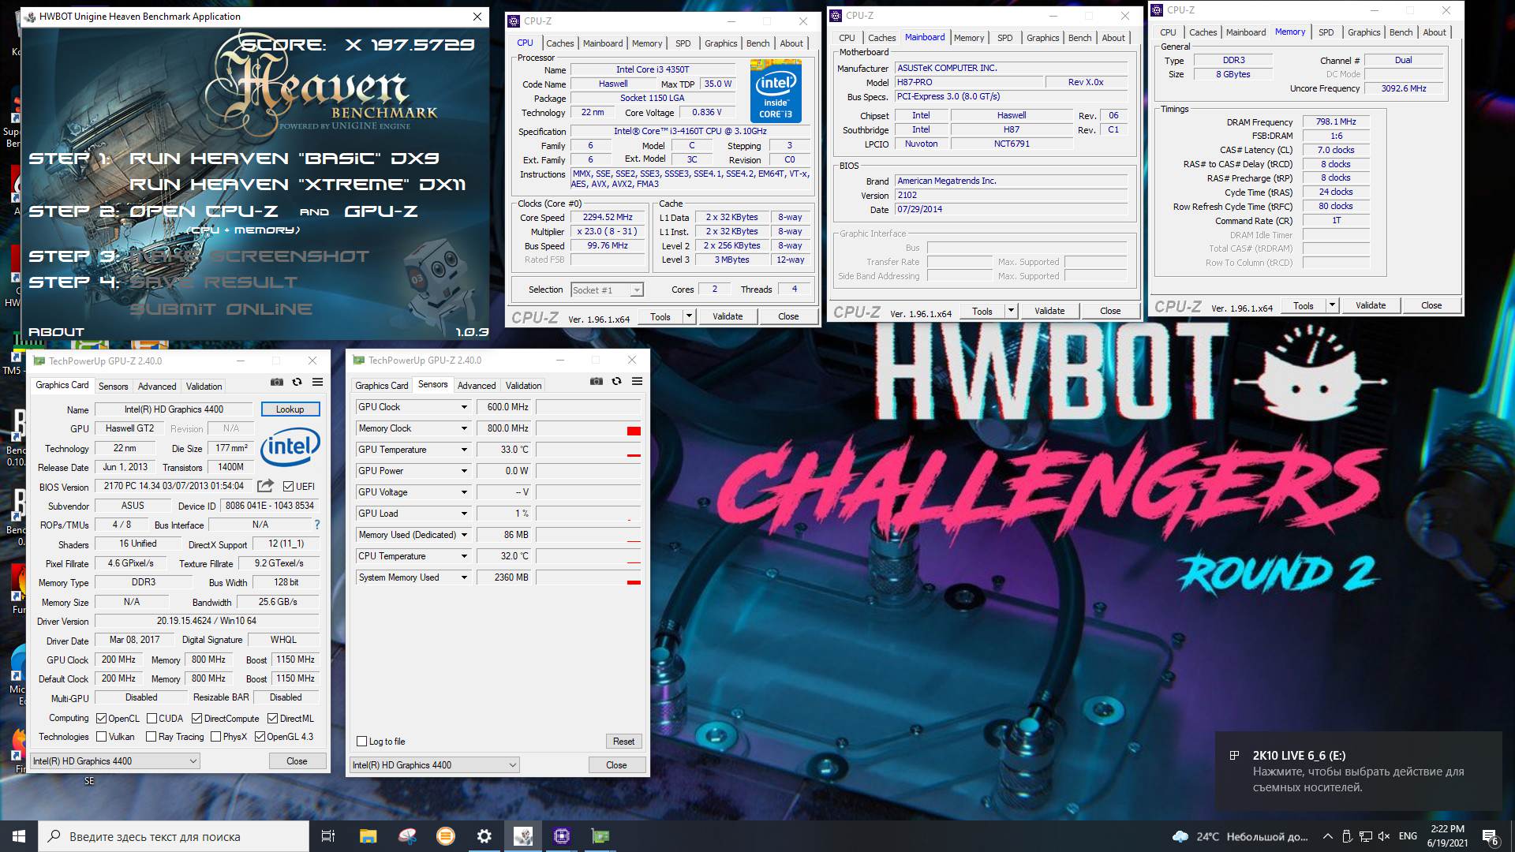Click Intel Core i3 logo in CPU-Z
This screenshot has height=852, width=1515.
pos(776,92)
